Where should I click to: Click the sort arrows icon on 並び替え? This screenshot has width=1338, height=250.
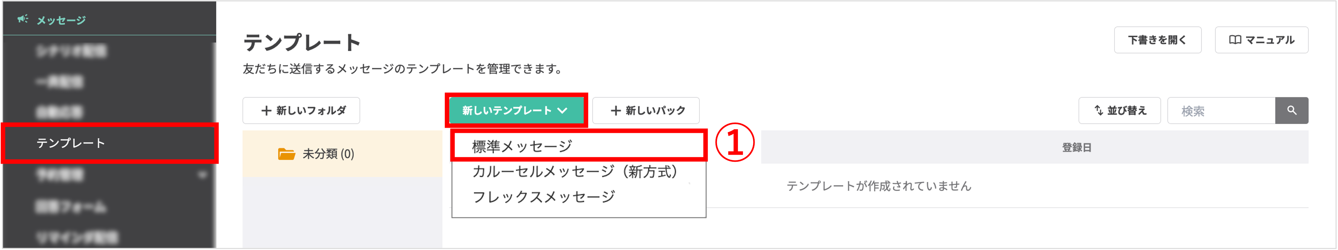tap(1098, 110)
